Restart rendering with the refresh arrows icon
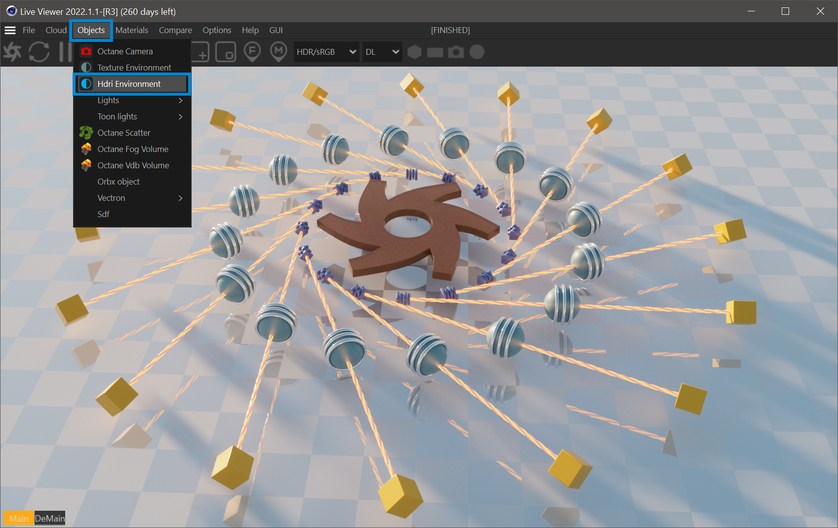Image resolution: width=838 pixels, height=528 pixels. point(39,52)
